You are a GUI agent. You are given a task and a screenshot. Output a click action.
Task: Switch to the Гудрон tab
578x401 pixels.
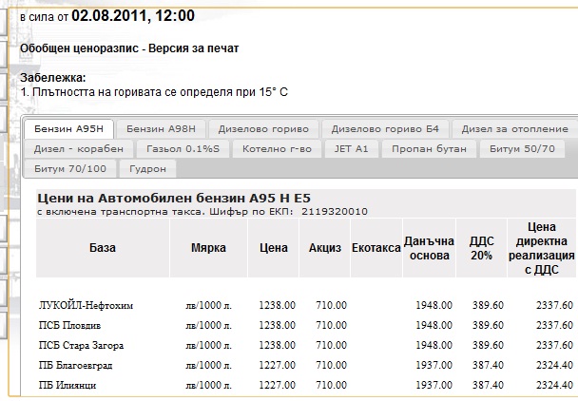(x=147, y=169)
